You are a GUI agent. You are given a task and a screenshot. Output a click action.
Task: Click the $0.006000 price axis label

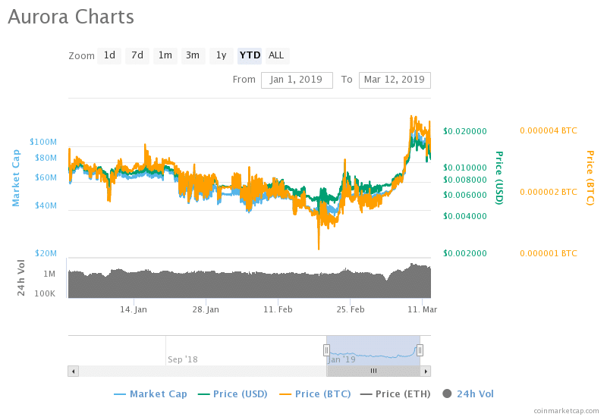pyautogui.click(x=465, y=195)
